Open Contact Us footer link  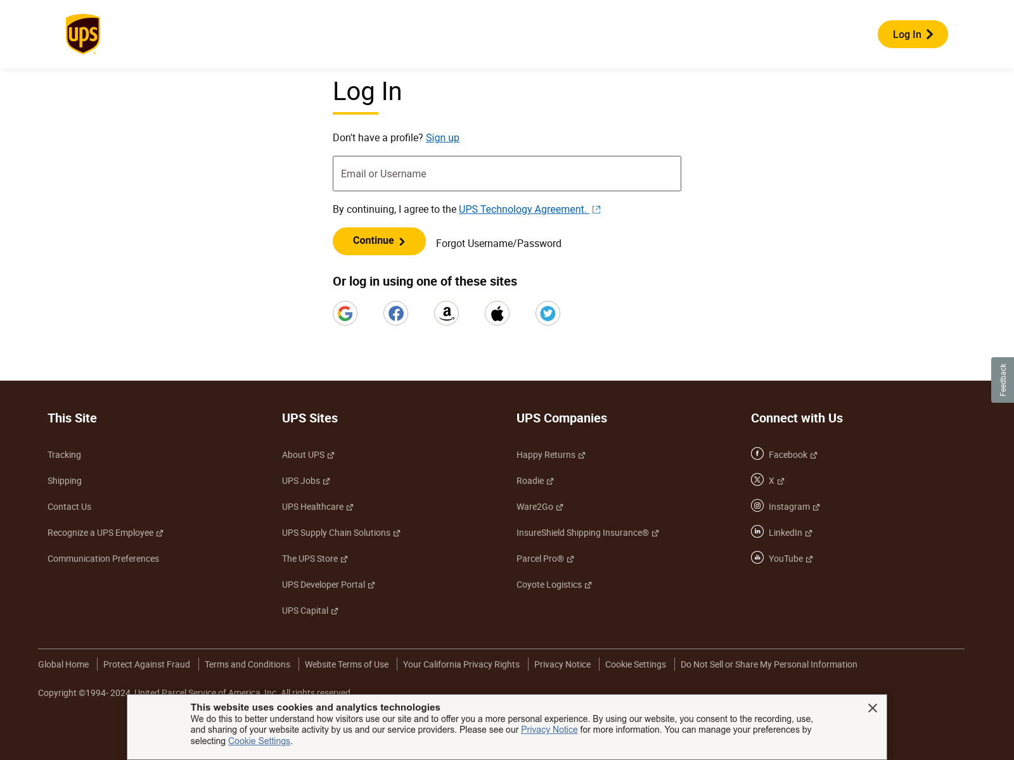[69, 507]
